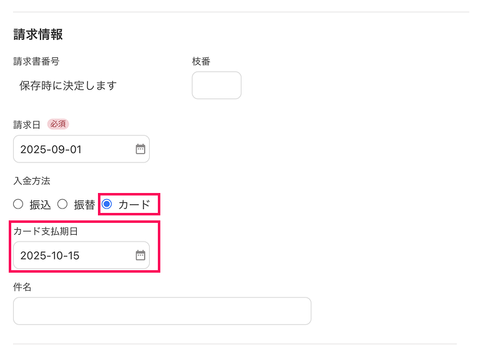The image size is (486, 348).
Task: Focus the empty 件名 text field
Action: coord(162,311)
